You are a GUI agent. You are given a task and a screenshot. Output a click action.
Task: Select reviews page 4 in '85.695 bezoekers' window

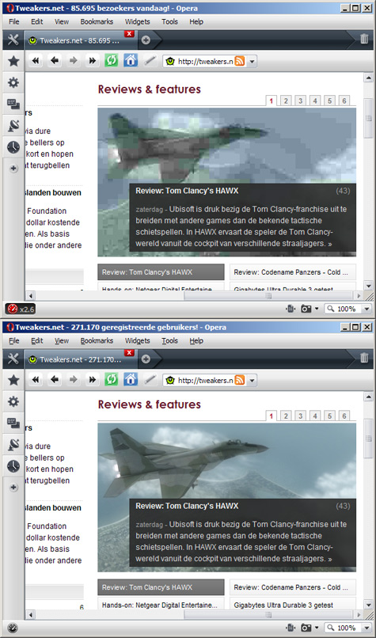point(315,101)
